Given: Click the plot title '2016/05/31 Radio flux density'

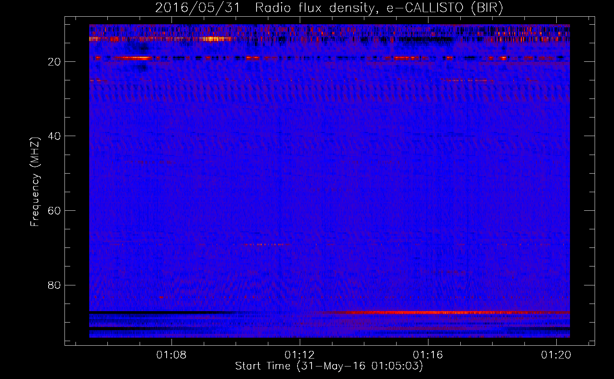Looking at the screenshot, I should pyautogui.click(x=264, y=8).
